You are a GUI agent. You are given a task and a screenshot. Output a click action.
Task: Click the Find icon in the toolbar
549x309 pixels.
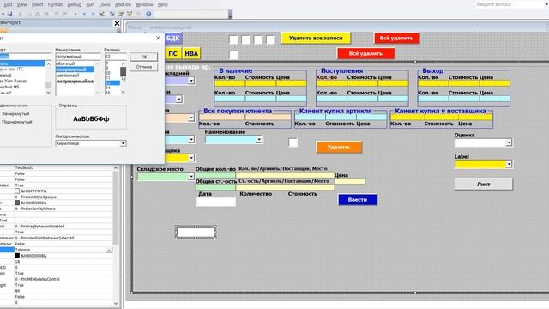pyautogui.click(x=46, y=14)
